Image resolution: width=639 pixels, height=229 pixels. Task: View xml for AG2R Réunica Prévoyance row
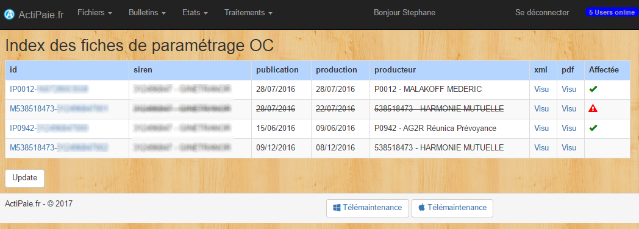pyautogui.click(x=541, y=128)
